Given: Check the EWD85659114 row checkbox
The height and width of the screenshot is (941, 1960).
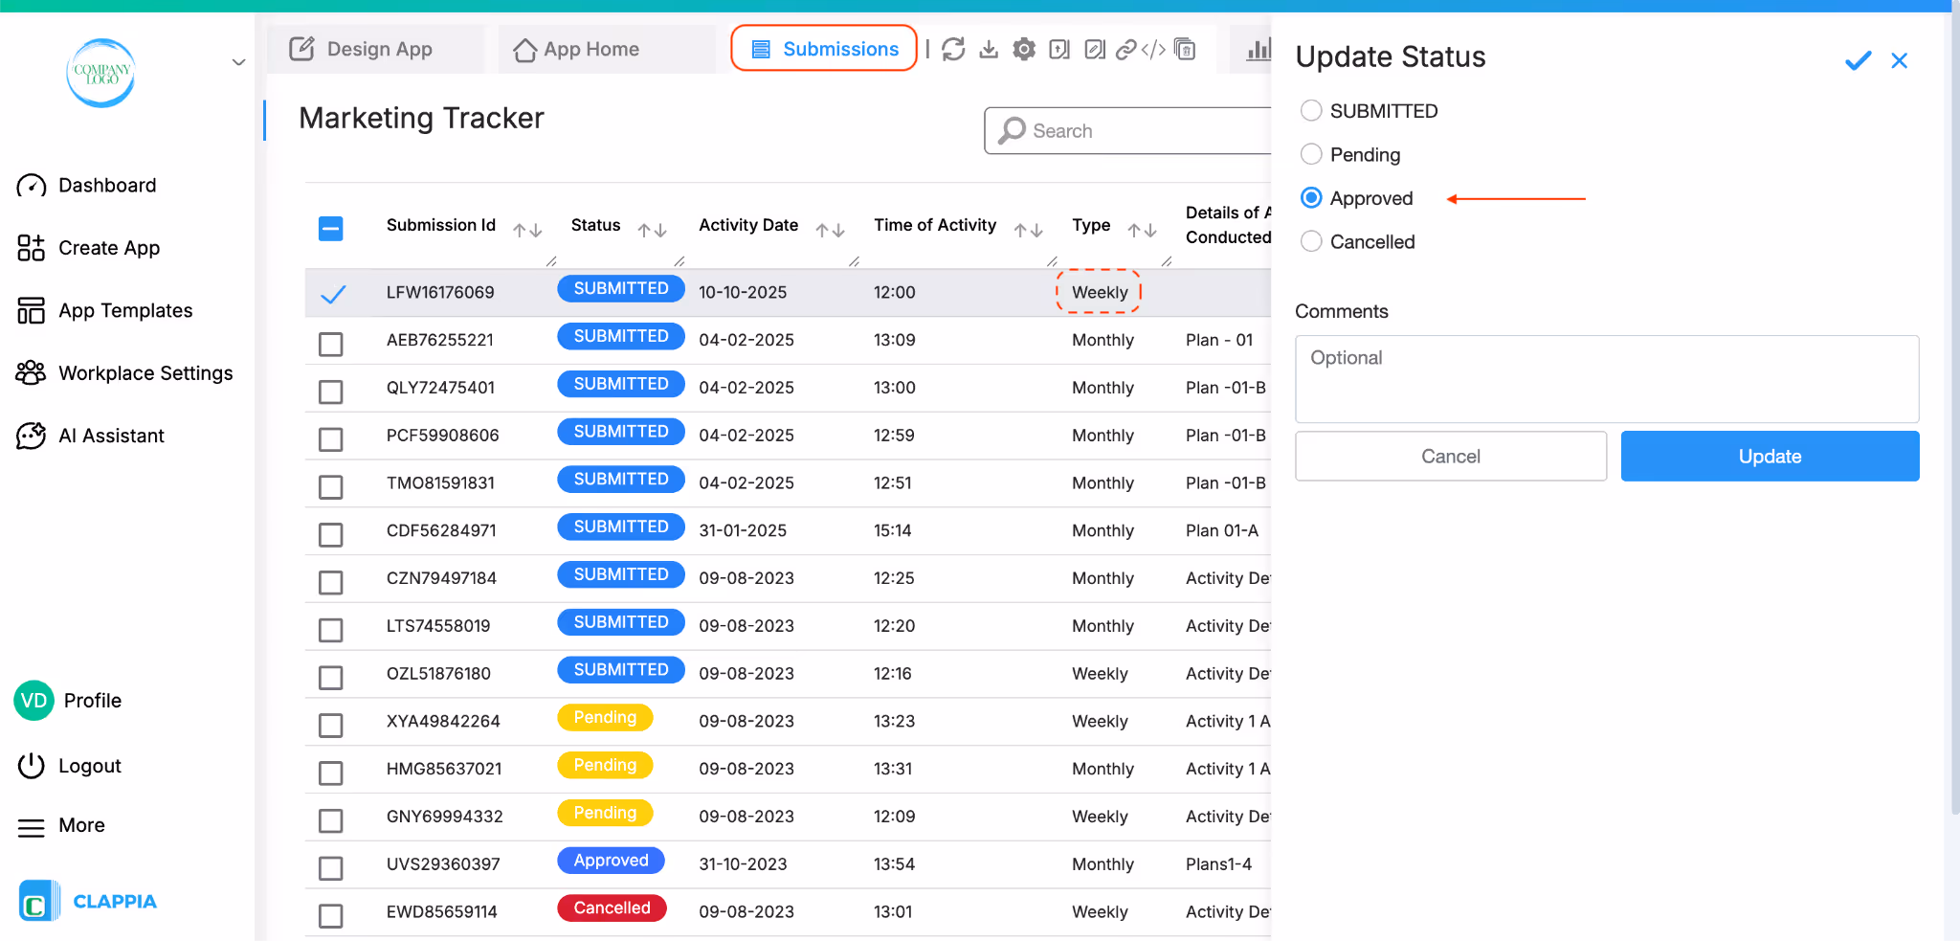Looking at the screenshot, I should tap(331, 916).
